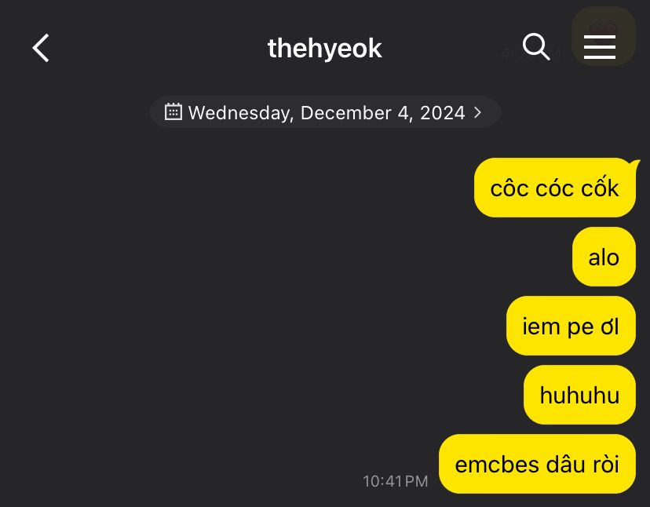Click the 10:41 PM timestamp
The height and width of the screenshot is (507, 650).
click(395, 481)
